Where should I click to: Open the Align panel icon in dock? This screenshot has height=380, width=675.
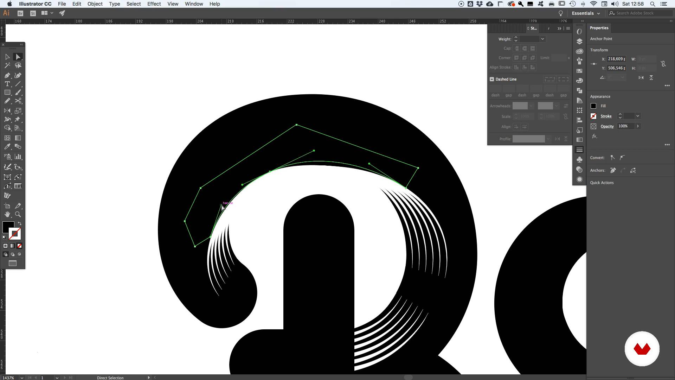(x=579, y=120)
